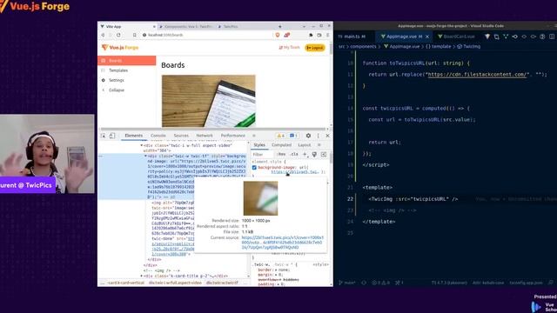Click the git branch main in status bar

point(347,283)
